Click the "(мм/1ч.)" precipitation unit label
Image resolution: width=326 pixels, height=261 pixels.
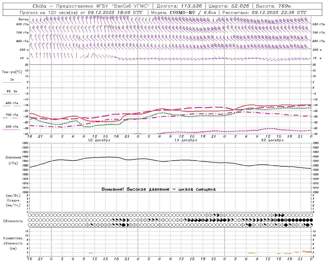coord(13,205)
